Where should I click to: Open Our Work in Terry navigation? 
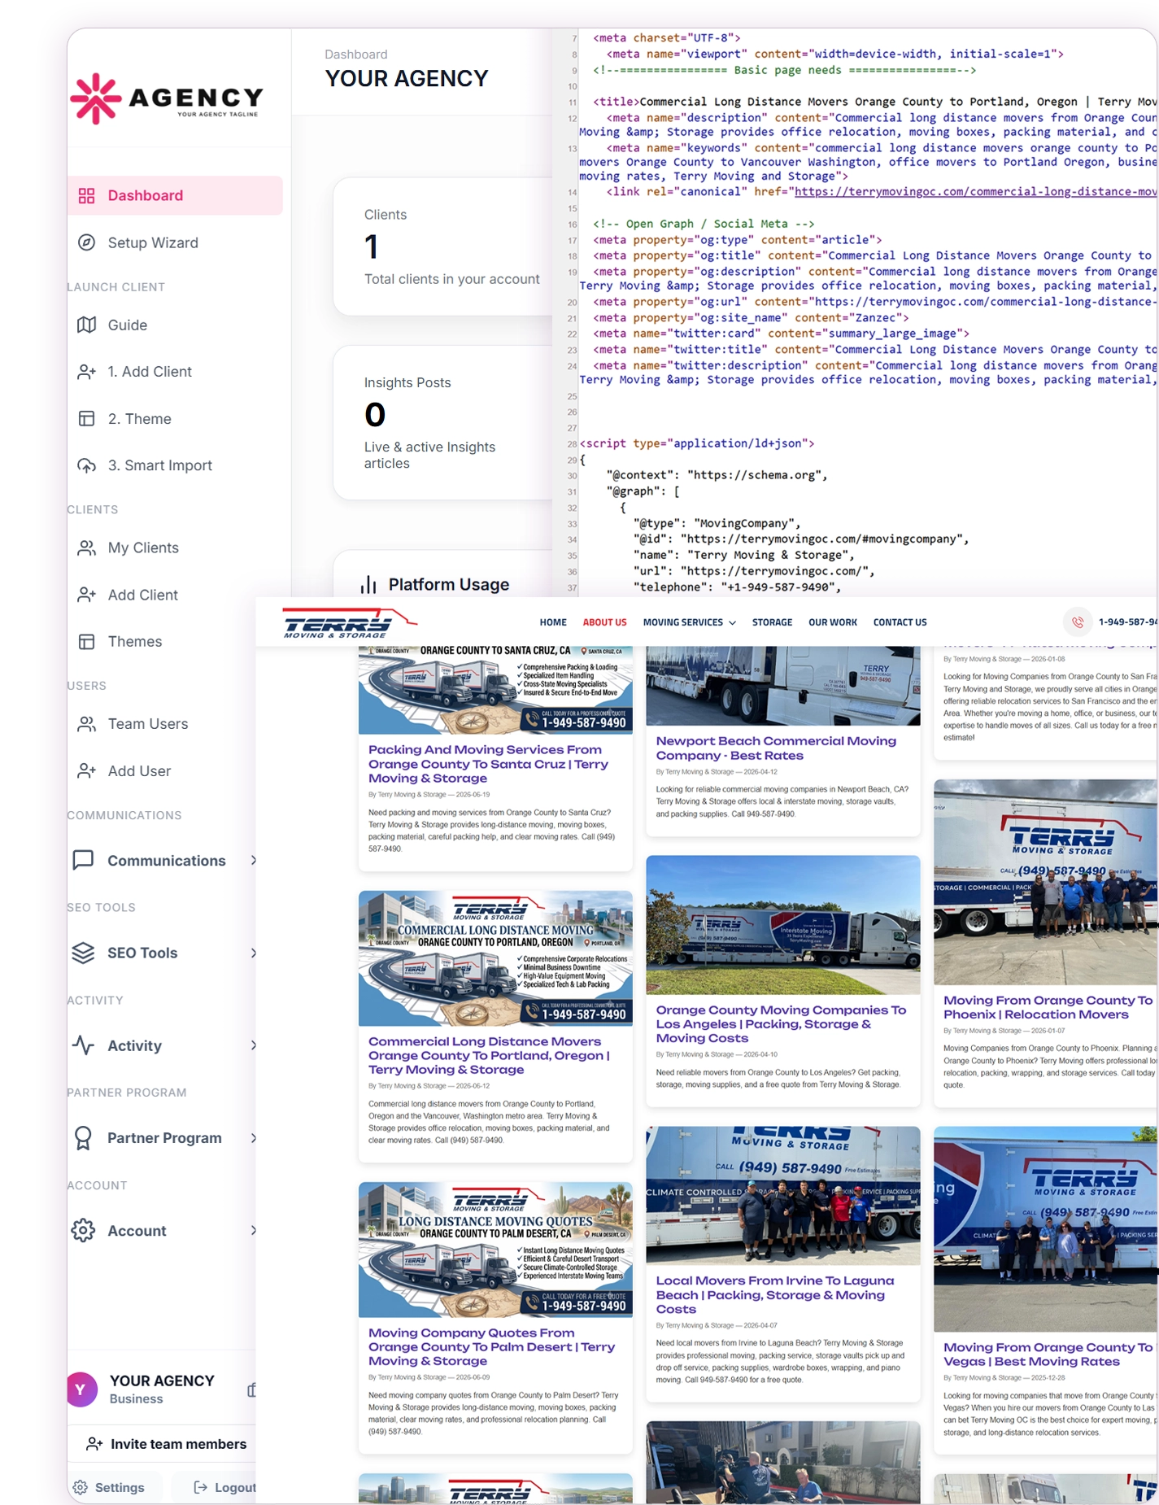(833, 622)
